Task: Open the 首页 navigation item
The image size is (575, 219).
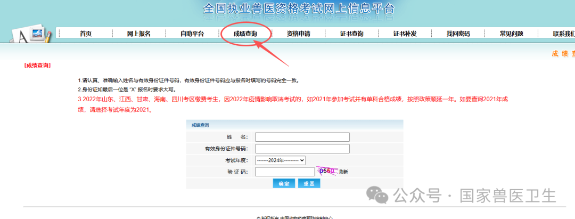Action: (85, 34)
